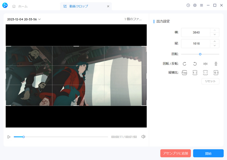Decrease the 横 width value
The height and width of the screenshot is (160, 227).
[x=215, y=34]
